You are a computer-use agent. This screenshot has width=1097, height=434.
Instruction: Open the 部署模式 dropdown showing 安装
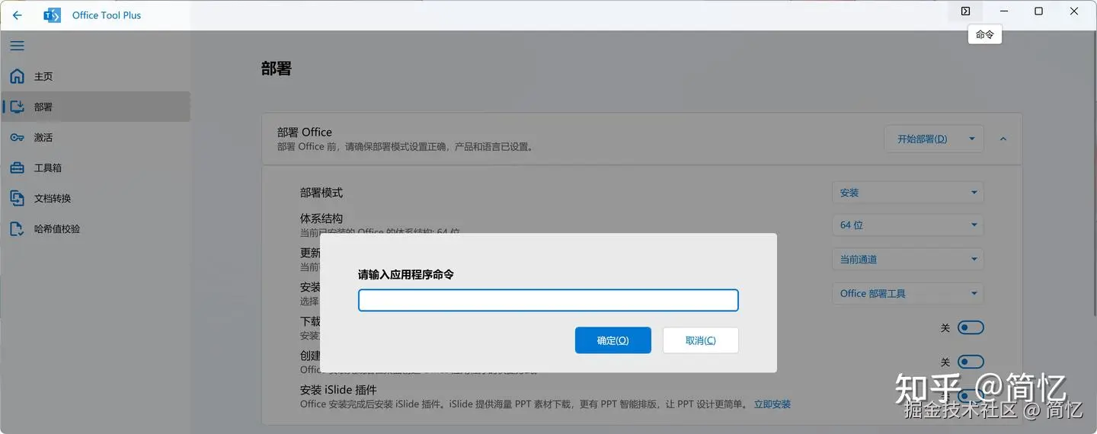907,193
